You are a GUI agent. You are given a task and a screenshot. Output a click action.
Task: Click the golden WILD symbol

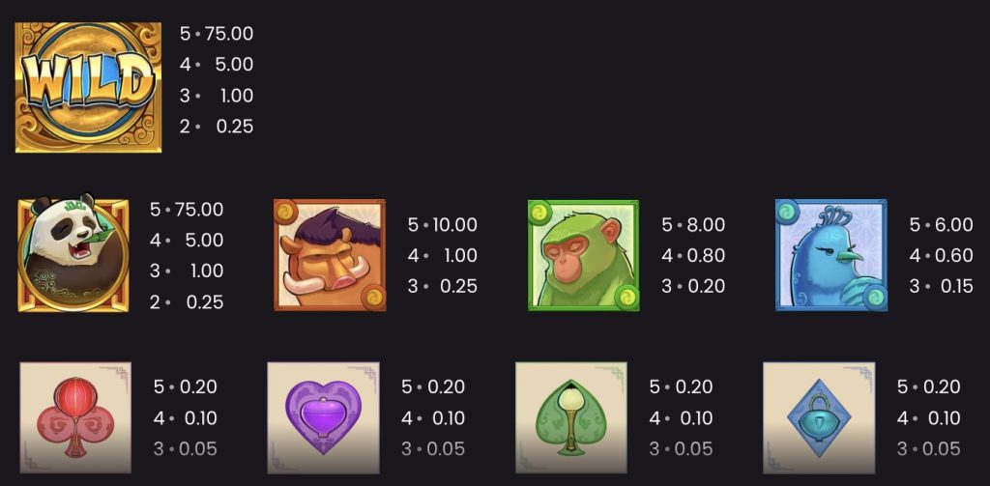[x=88, y=87]
